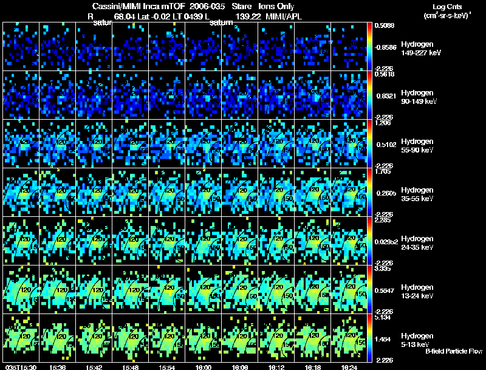
Task: Click the B-field Particle Flow text
Action: 454,351
